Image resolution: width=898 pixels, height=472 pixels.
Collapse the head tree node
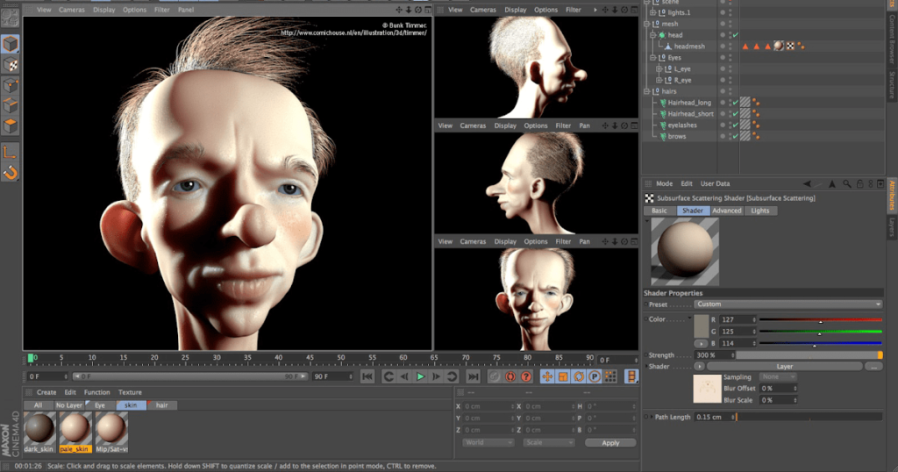652,35
